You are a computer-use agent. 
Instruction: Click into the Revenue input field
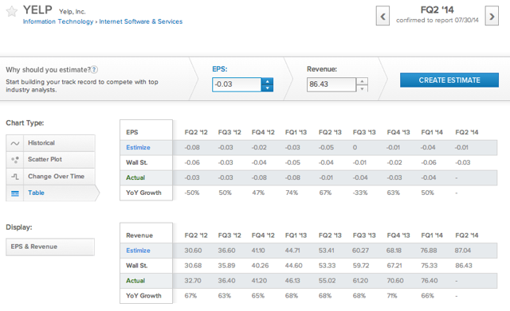[331, 84]
